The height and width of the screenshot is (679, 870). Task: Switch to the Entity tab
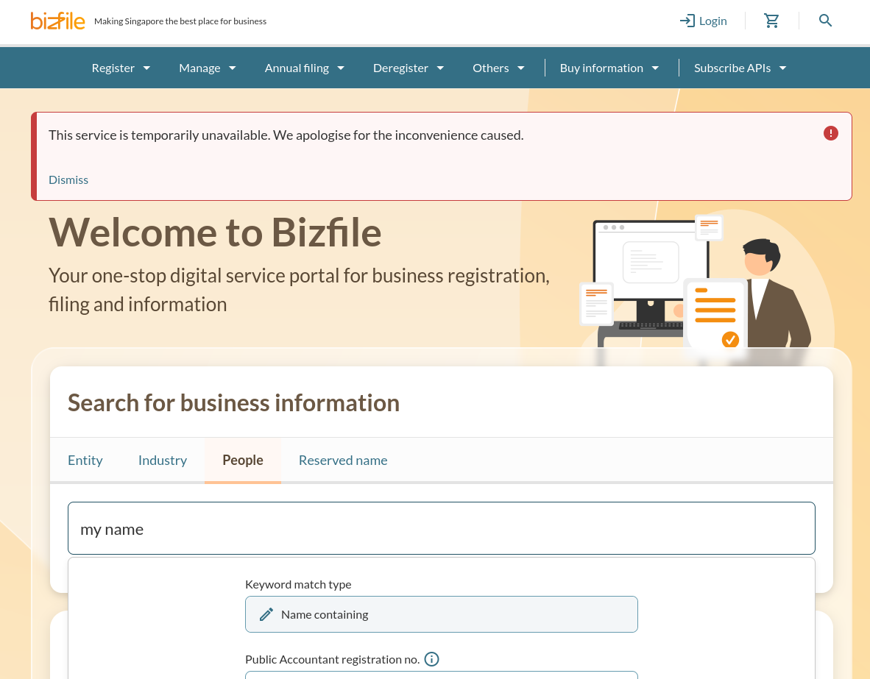[85, 460]
